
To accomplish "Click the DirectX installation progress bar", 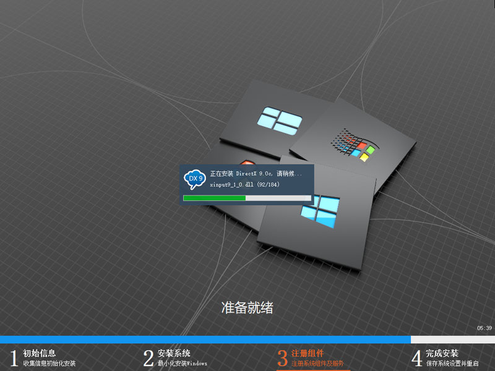I will 247,198.
